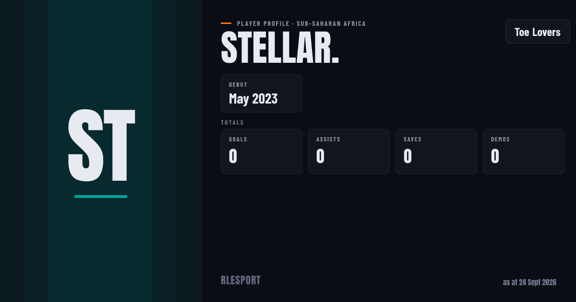Click the Player Profile Sub-Saharan Africa label

[301, 23]
